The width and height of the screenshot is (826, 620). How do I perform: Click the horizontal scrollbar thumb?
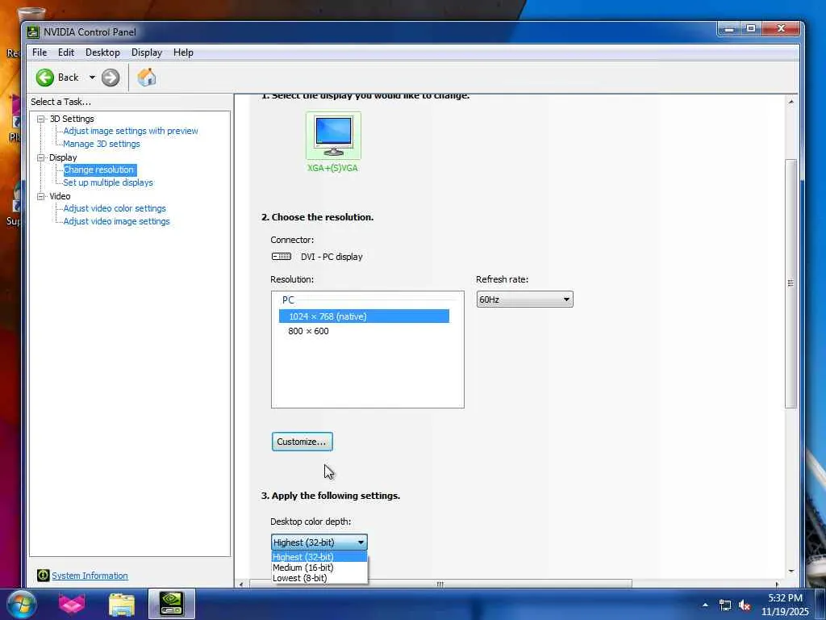tap(440, 584)
